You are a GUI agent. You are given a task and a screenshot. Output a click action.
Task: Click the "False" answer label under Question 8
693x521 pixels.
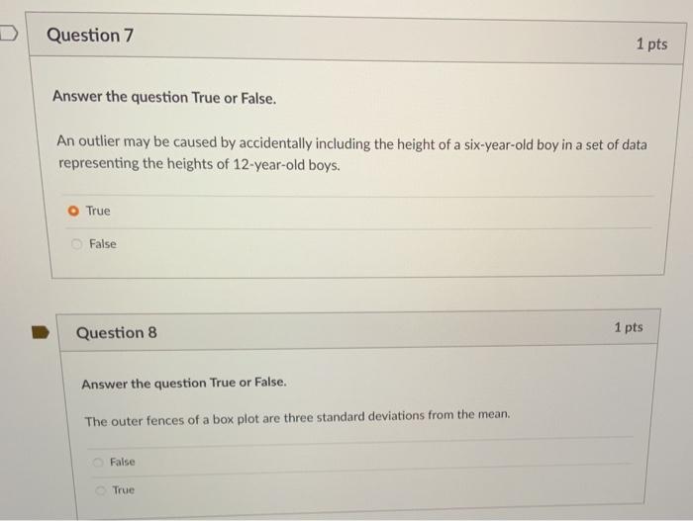pyautogui.click(x=123, y=462)
